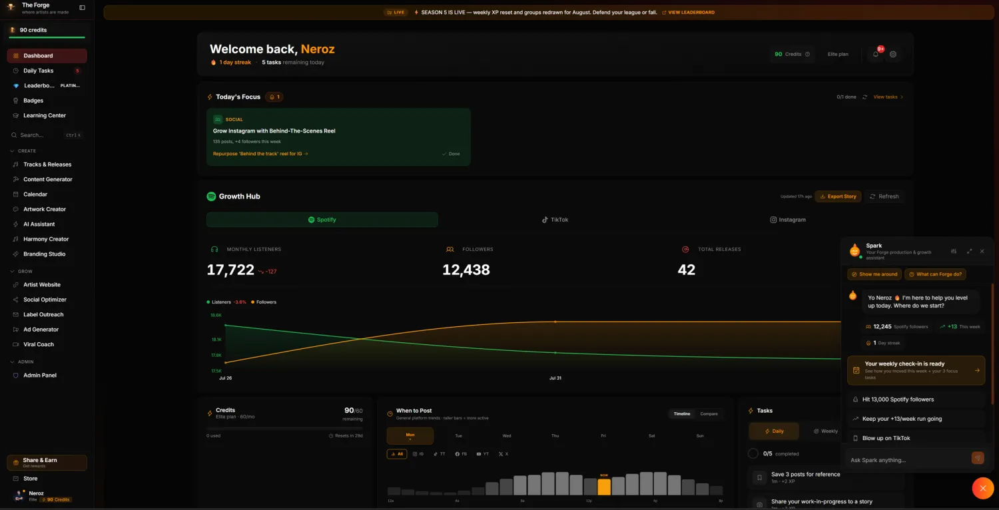This screenshot has width=999, height=510.
Task: Click the credits usage progress bar
Action: [x=284, y=428]
